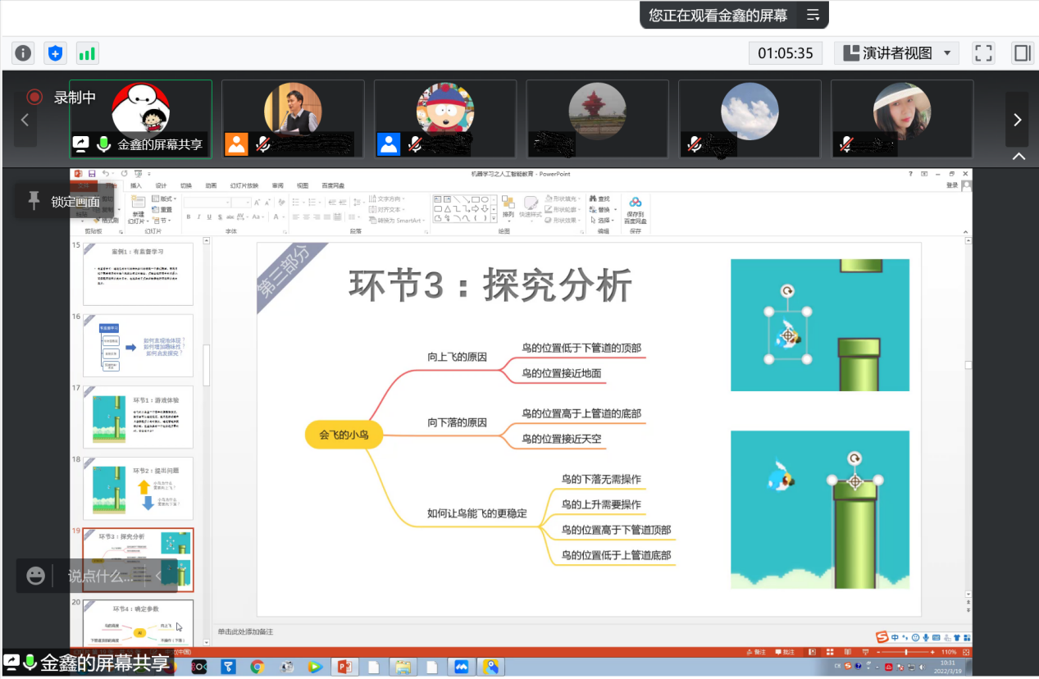
Task: Collapse the participant video strip
Action: click(x=1018, y=157)
